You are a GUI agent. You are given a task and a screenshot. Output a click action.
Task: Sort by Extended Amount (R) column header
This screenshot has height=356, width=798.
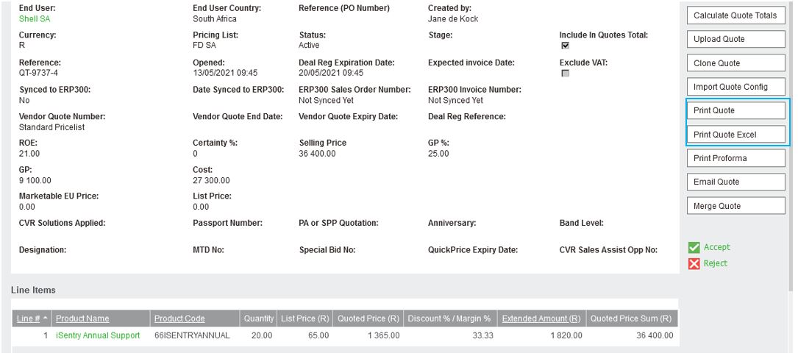point(541,318)
